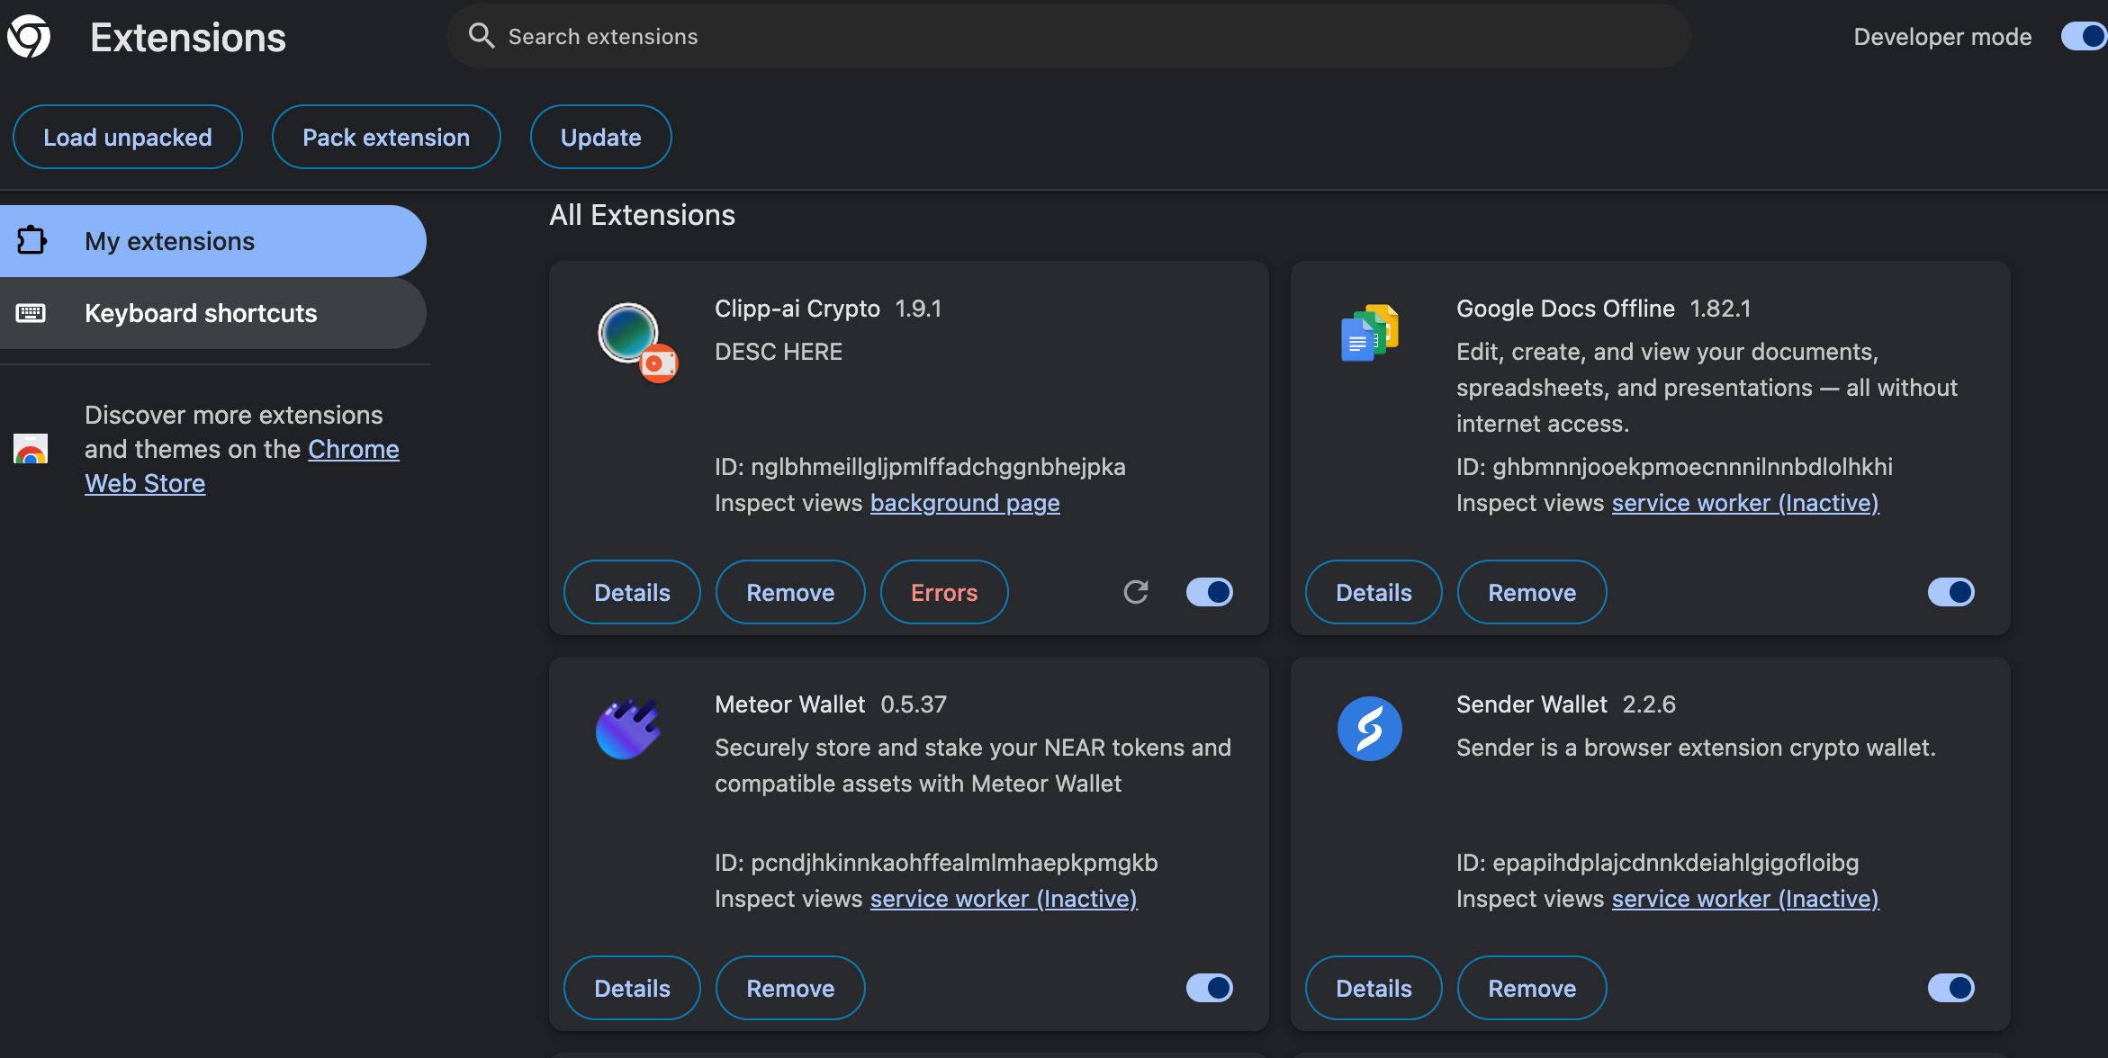Click Load unpacked button
The image size is (2108, 1058).
[x=128, y=137]
